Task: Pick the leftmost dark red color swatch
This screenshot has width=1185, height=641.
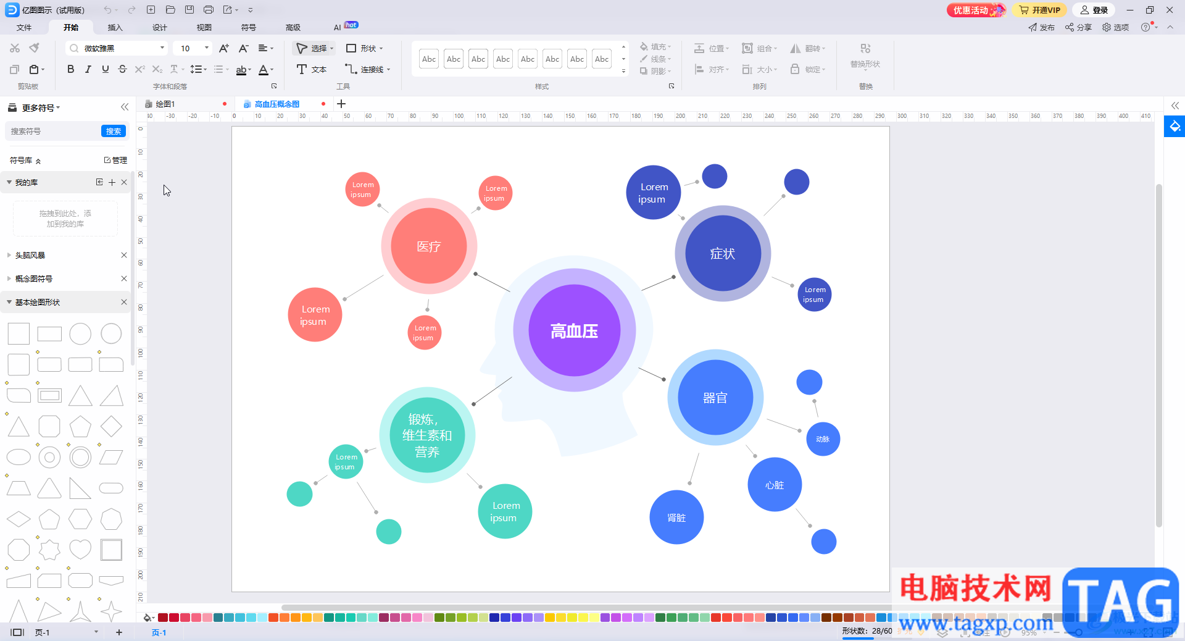Action: 163,618
